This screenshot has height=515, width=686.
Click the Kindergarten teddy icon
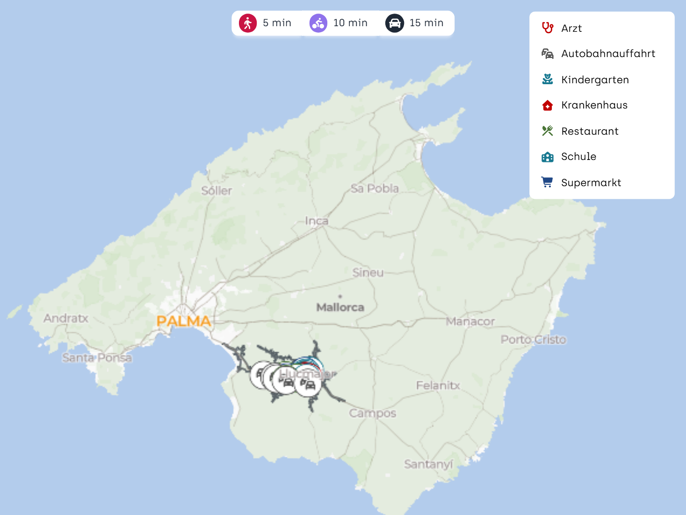(547, 80)
